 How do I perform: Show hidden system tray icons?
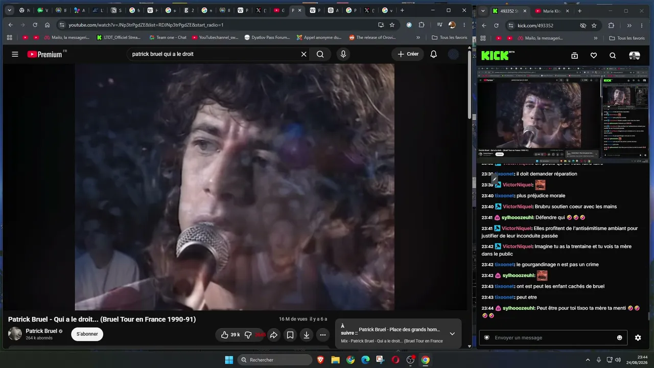coord(588,360)
